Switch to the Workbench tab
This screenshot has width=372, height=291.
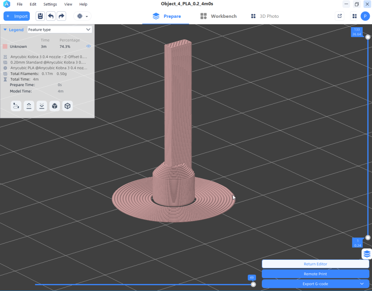tap(218, 16)
